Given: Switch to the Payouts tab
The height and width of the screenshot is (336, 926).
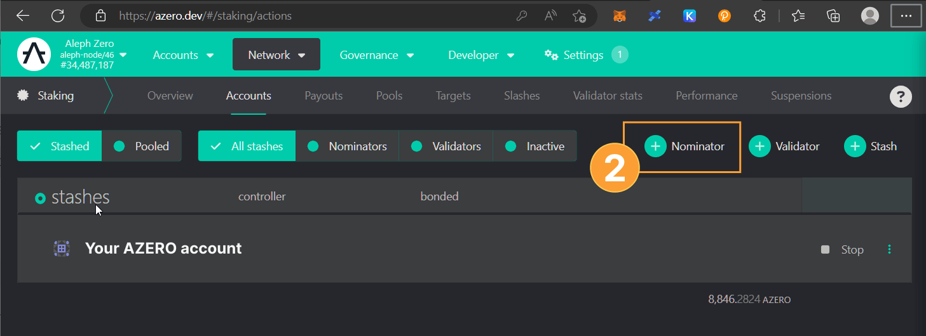Looking at the screenshot, I should tap(323, 96).
